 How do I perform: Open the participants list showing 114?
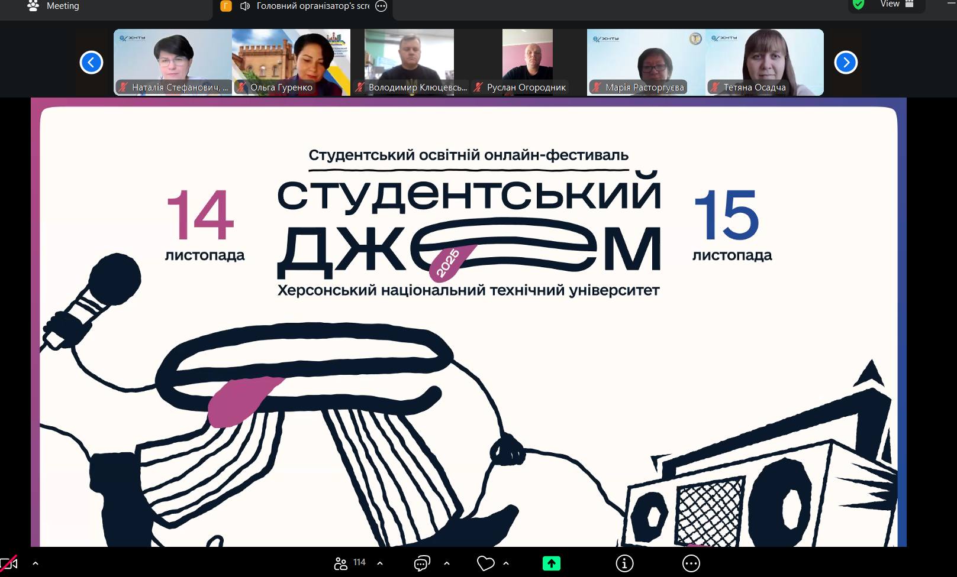coord(349,563)
